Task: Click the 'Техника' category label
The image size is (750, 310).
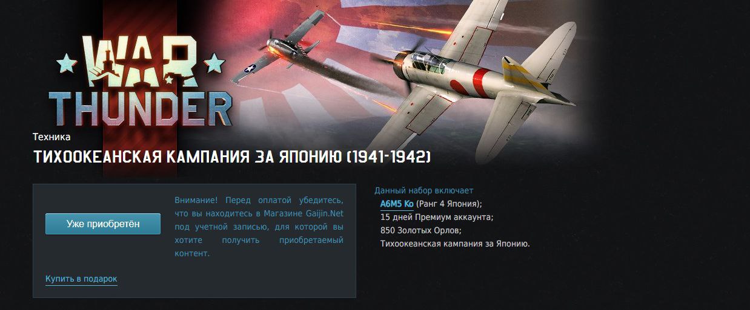Action: tap(51, 137)
